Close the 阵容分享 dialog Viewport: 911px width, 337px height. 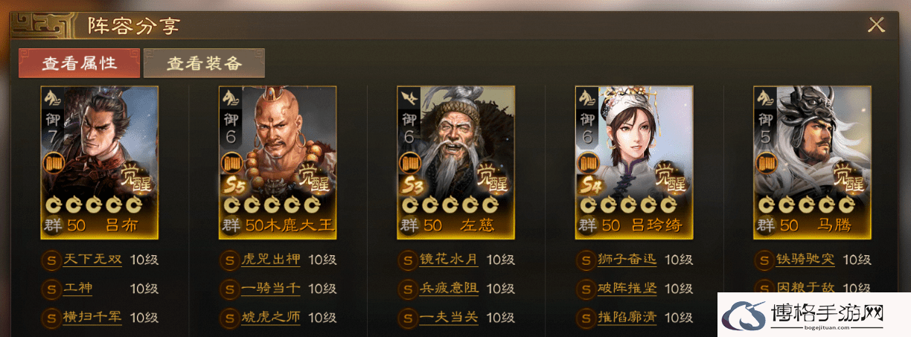(x=876, y=25)
